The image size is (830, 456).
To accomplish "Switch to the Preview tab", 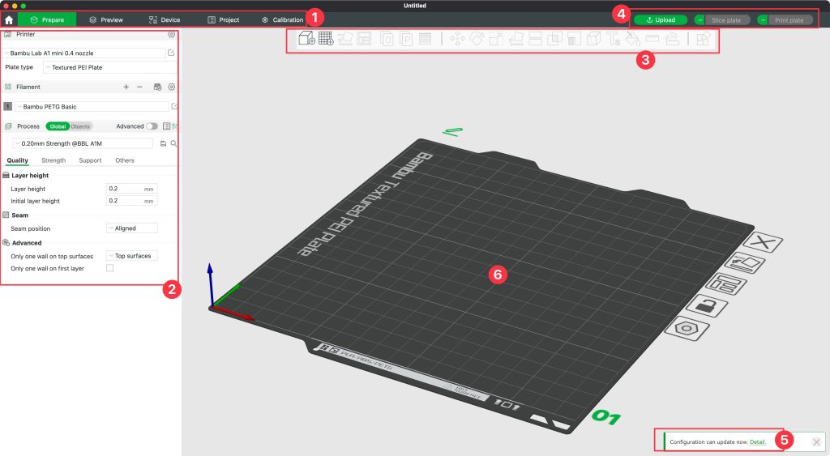I will [105, 19].
